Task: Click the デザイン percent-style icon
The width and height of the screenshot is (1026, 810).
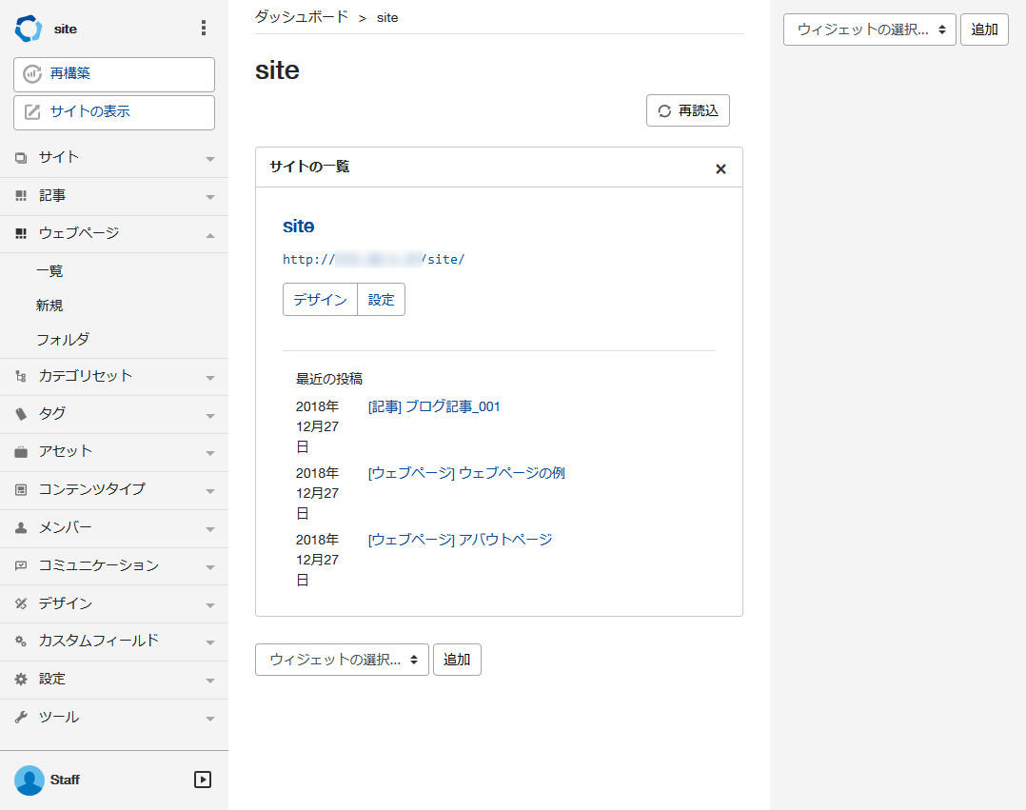Action: (x=21, y=603)
